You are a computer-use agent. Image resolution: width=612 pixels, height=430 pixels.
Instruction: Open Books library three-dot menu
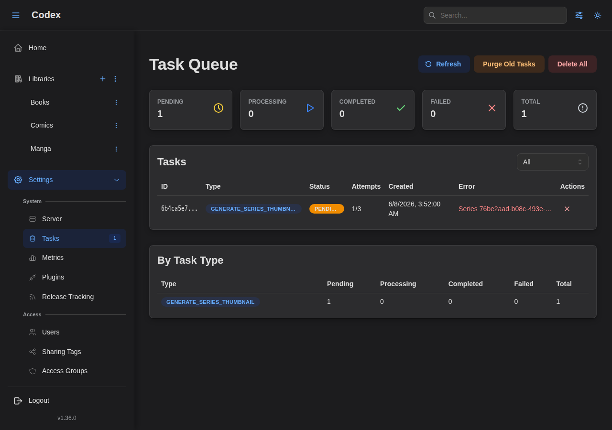(x=116, y=102)
